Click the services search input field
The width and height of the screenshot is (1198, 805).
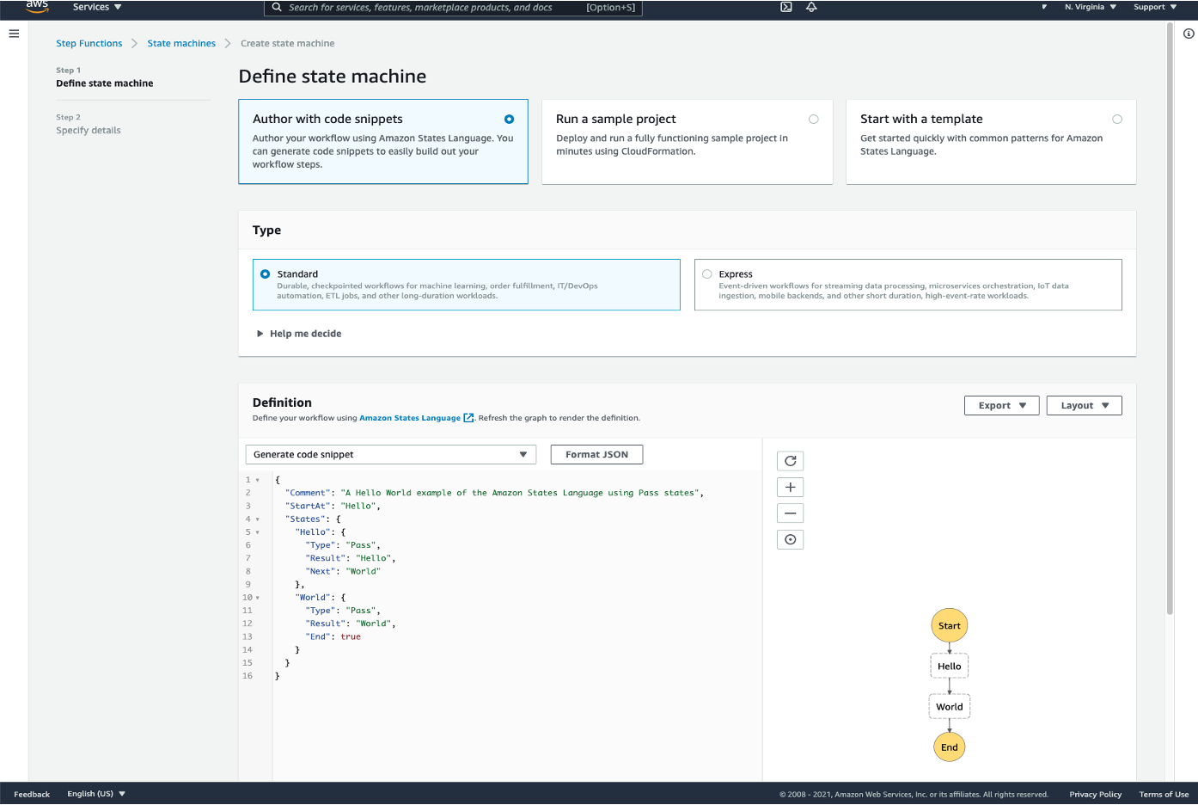pos(453,8)
